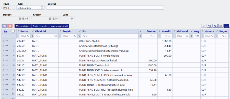
Task: Click wrench icon beside Projekt header
Action: [x=60, y=31]
